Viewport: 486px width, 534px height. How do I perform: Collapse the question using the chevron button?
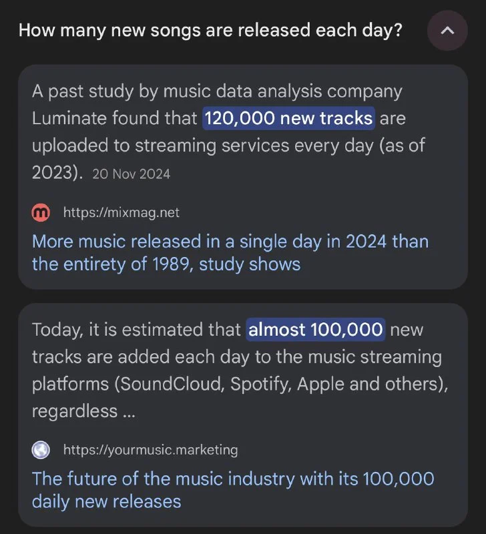[447, 31]
